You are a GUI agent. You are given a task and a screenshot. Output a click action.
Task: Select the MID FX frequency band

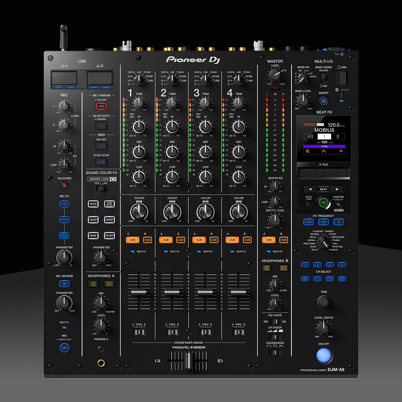pyautogui.click(x=324, y=222)
